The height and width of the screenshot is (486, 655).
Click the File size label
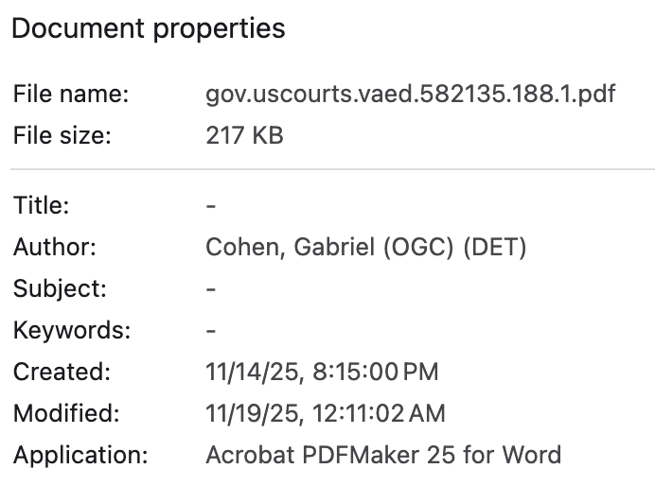[62, 135]
